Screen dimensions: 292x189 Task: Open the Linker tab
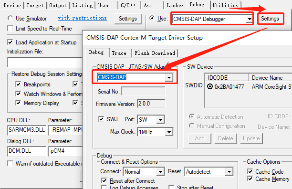pos(175,5)
